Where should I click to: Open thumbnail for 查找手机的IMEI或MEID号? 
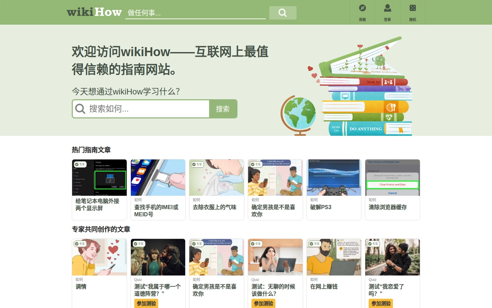[x=158, y=178]
